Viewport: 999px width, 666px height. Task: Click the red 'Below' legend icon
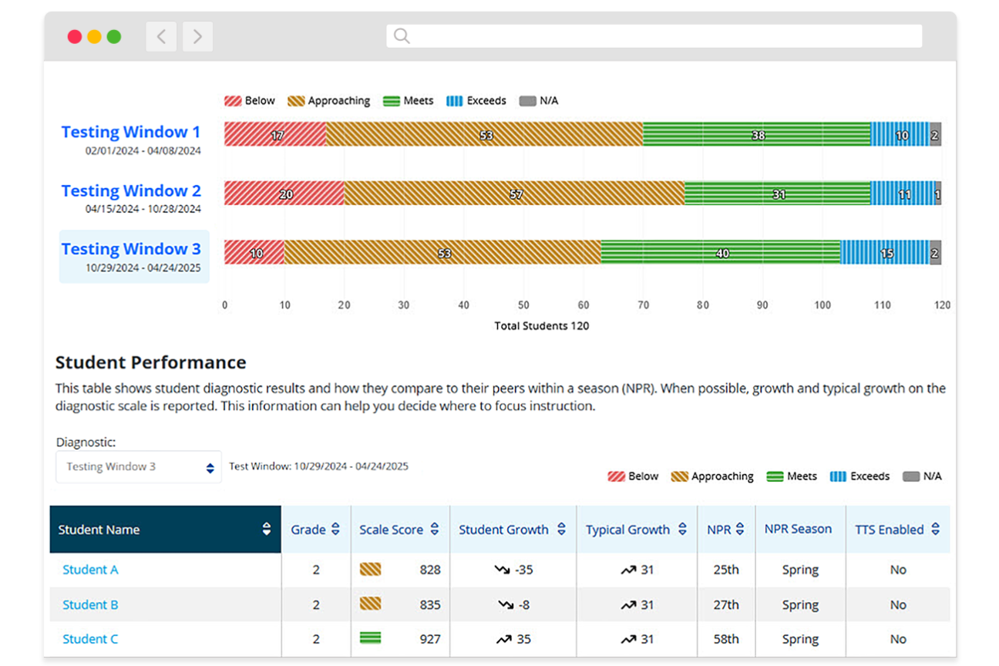pyautogui.click(x=232, y=100)
